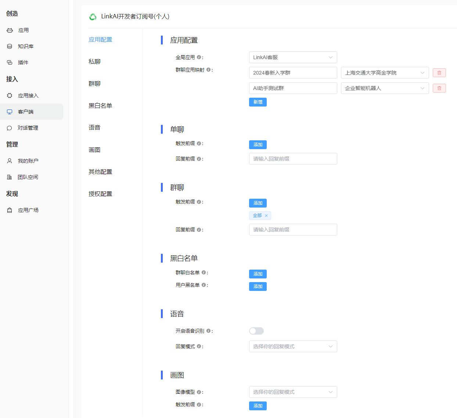Select the 应用配置 section tab
Image resolution: width=457 pixels, height=418 pixels.
point(100,40)
